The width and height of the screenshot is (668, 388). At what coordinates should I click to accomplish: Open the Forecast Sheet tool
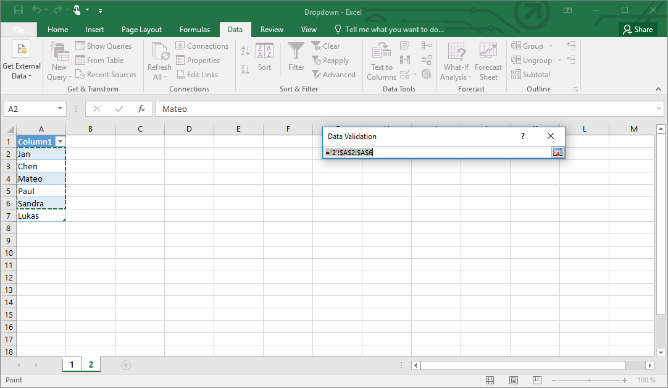pyautogui.click(x=488, y=60)
